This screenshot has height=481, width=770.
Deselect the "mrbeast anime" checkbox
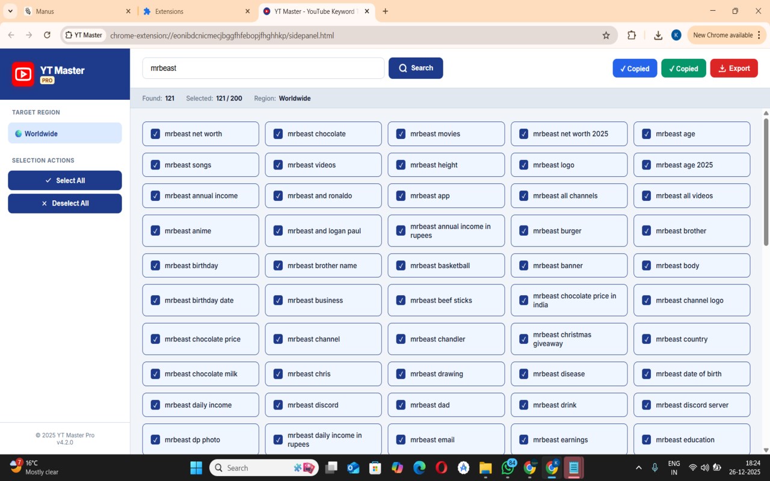[155, 231]
